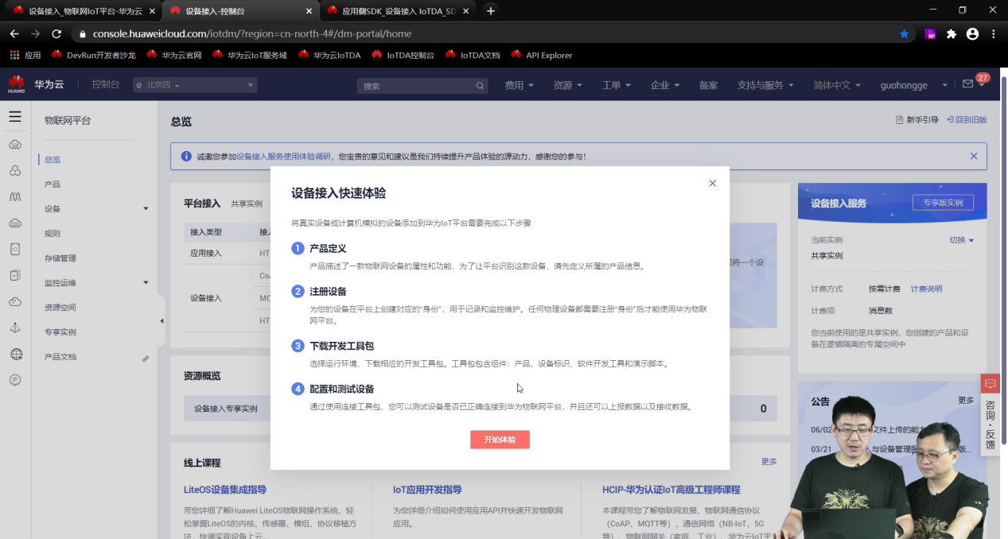This screenshot has width=1008, height=539.
Task: Open 计费说明 link
Action: (926, 289)
